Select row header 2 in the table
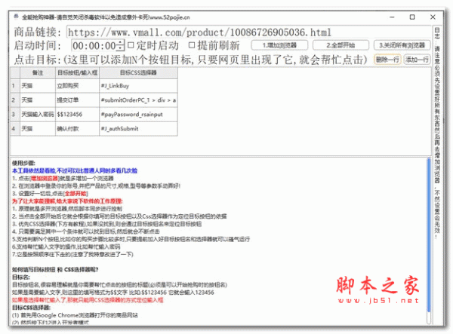453x334 pixels. click(x=15, y=100)
